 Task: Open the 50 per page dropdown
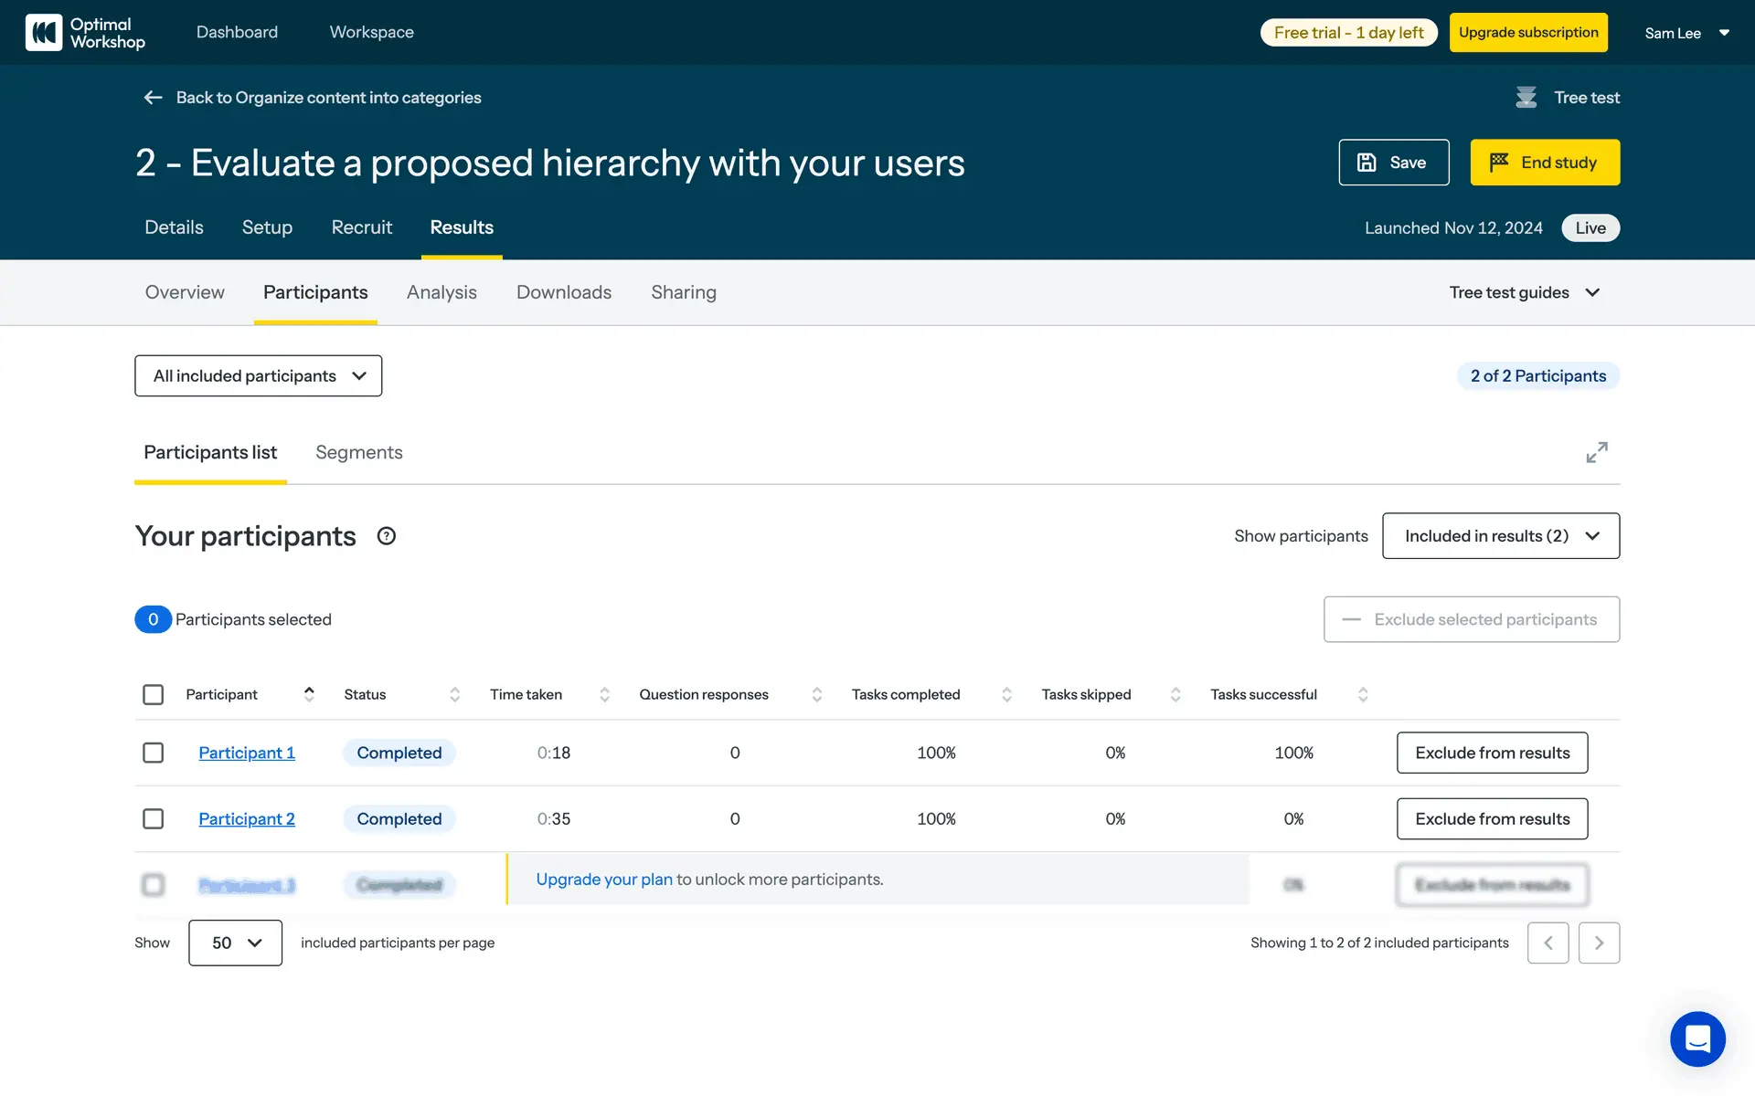click(235, 943)
